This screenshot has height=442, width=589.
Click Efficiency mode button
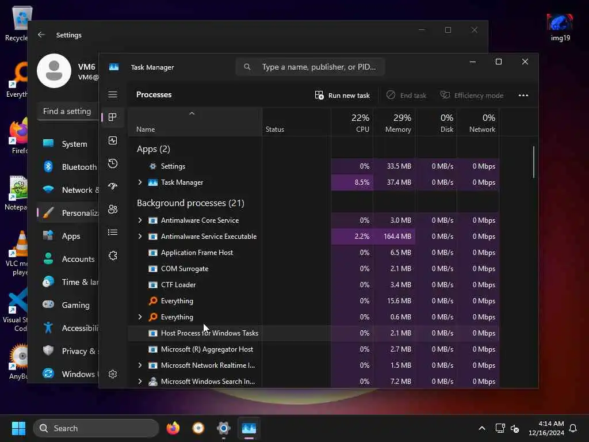[x=472, y=96]
